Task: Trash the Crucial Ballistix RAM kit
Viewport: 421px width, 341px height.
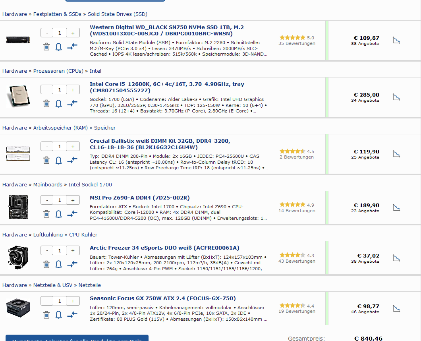Action: click(x=46, y=161)
